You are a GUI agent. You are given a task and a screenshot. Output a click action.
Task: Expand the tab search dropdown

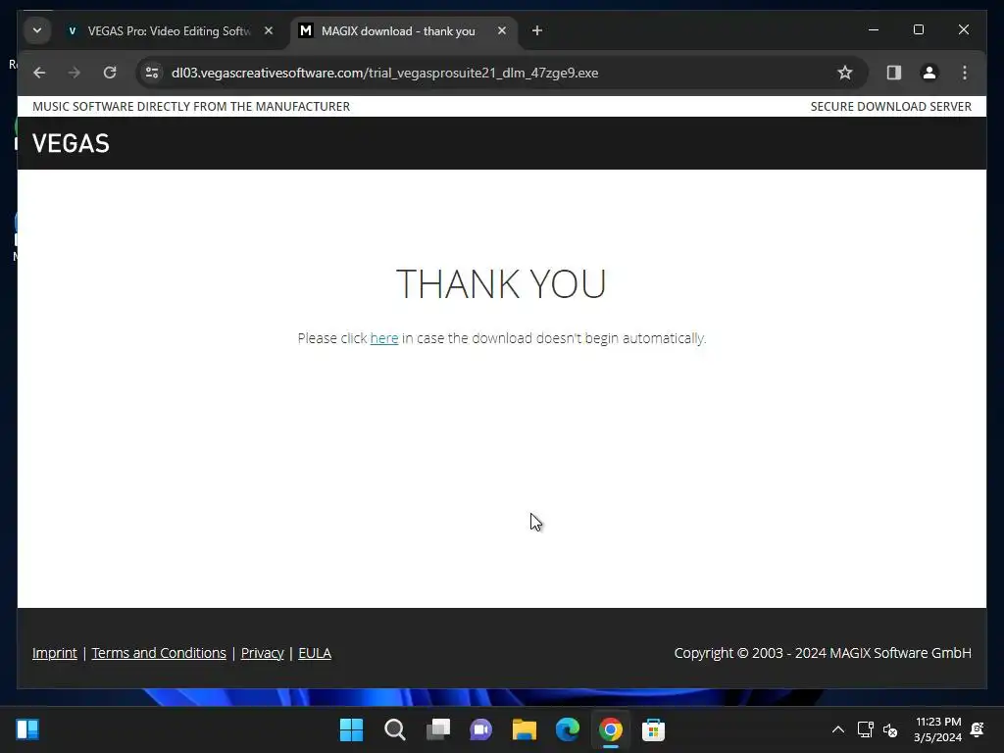pos(37,30)
